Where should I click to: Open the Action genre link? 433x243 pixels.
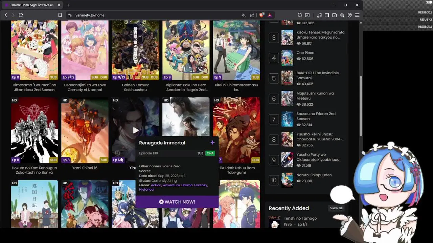click(x=156, y=185)
